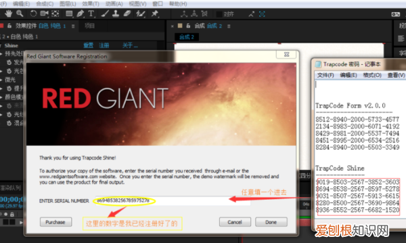Click the collapse-snap line icon beside 对齐

252,14
